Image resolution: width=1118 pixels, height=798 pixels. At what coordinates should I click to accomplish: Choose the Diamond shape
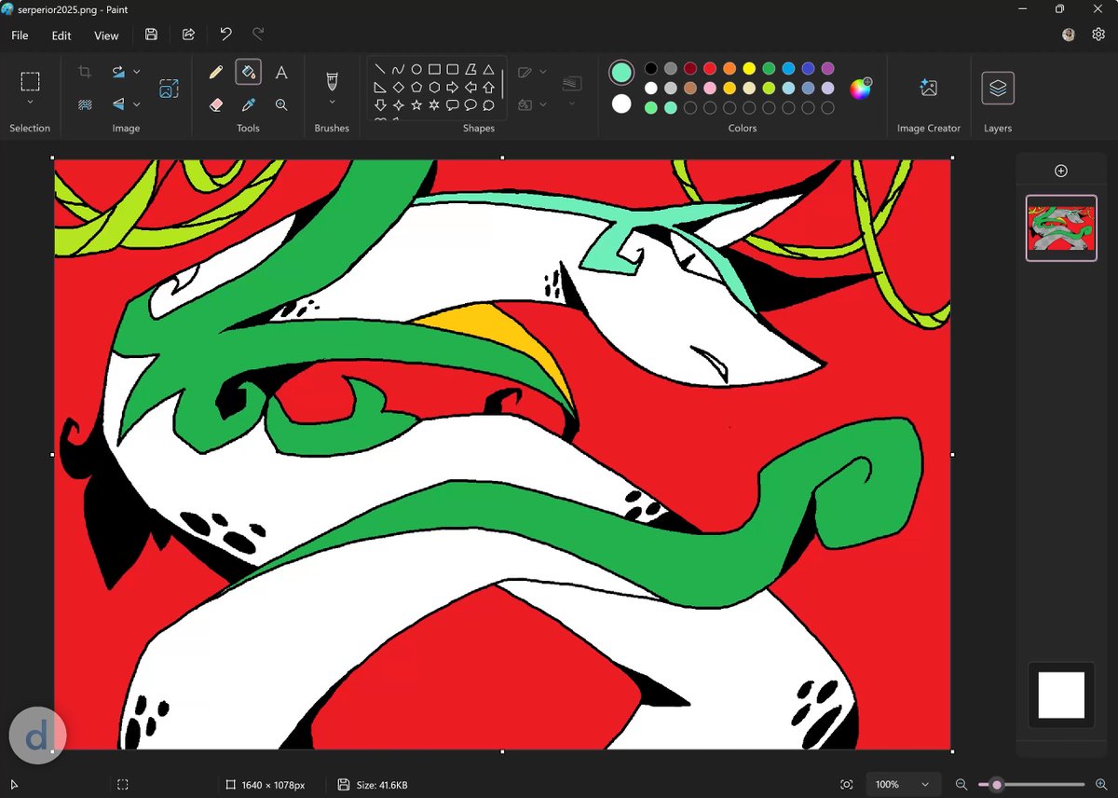point(398,87)
